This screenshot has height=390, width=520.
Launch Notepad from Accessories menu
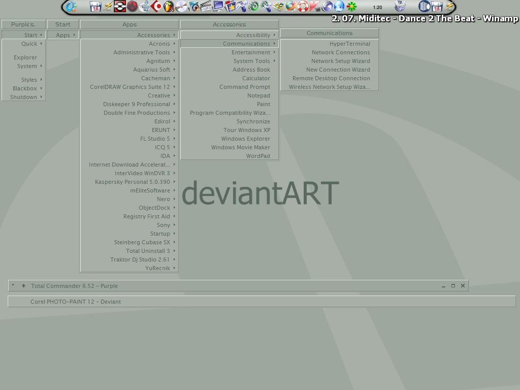[x=229, y=95]
